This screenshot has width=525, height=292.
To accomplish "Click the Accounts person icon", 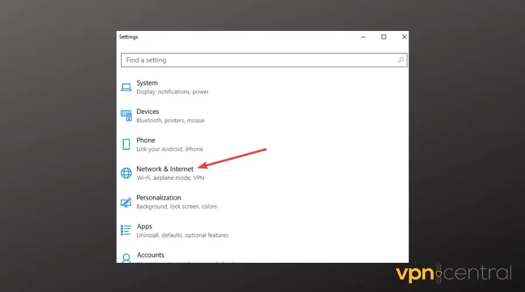I will click(126, 258).
